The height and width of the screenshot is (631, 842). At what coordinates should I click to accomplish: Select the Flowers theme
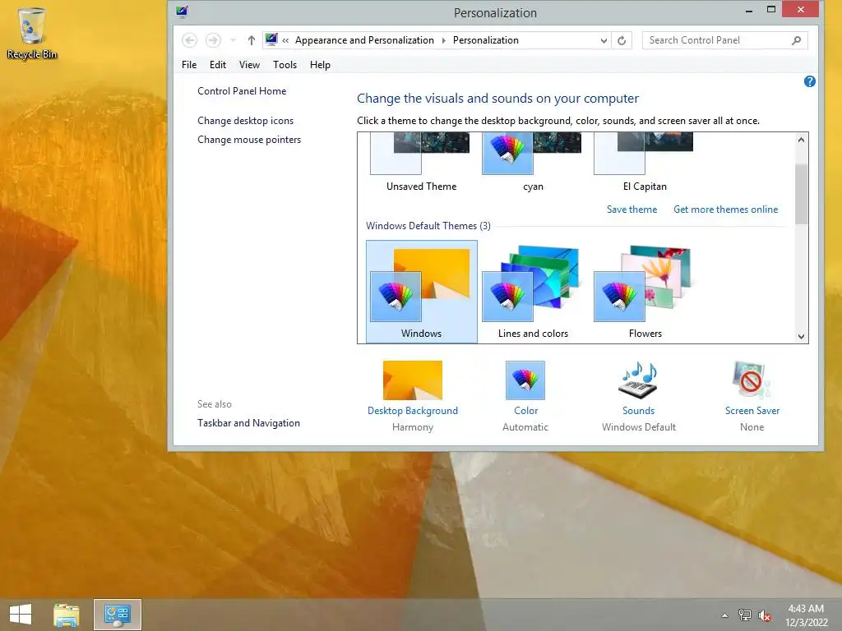645,292
